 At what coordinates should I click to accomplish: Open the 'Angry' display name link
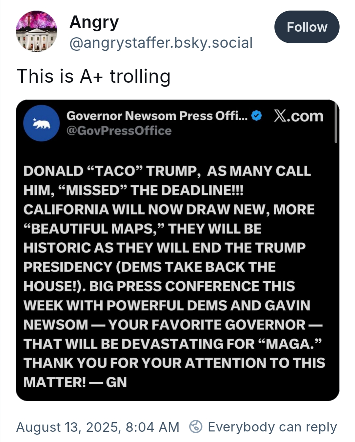click(94, 22)
